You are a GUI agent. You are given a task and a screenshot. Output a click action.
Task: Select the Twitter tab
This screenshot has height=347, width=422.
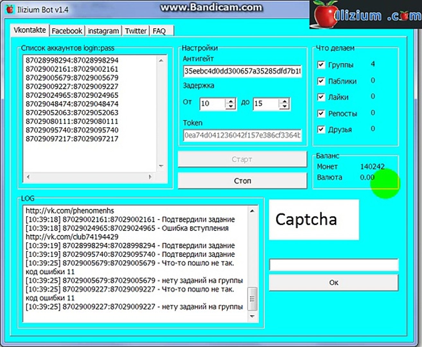tap(136, 31)
